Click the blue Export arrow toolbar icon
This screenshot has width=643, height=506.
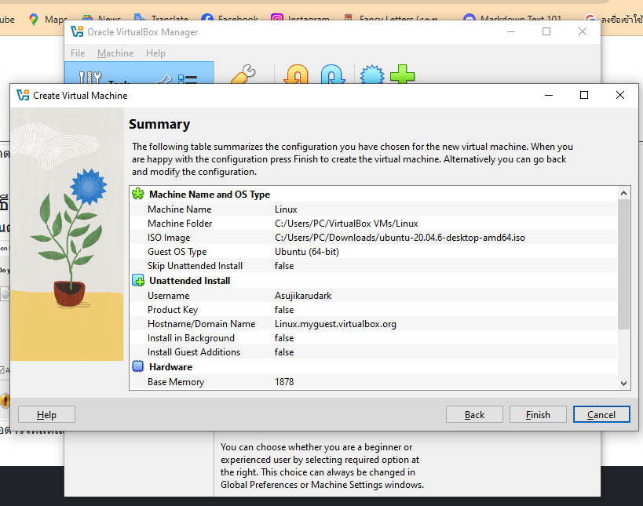click(x=333, y=76)
